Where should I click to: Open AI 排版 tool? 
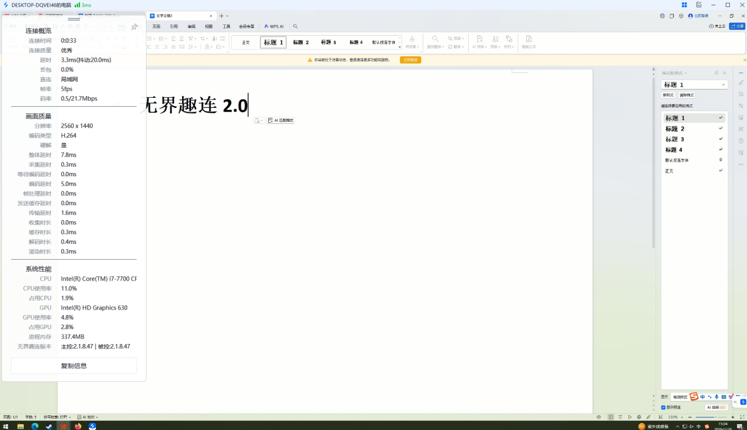click(x=479, y=43)
